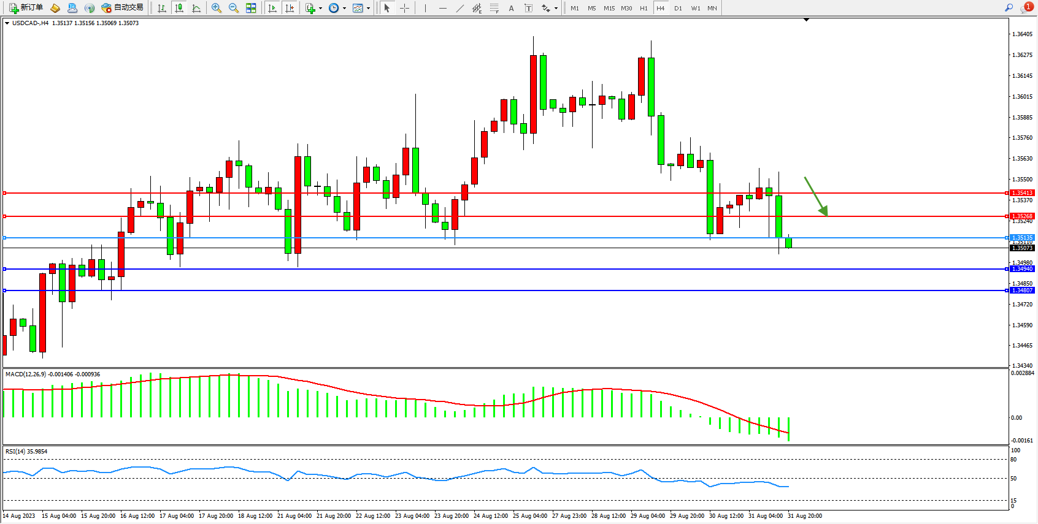Pick the trendline drawing tool
The height and width of the screenshot is (524, 1038).
(x=460, y=8)
